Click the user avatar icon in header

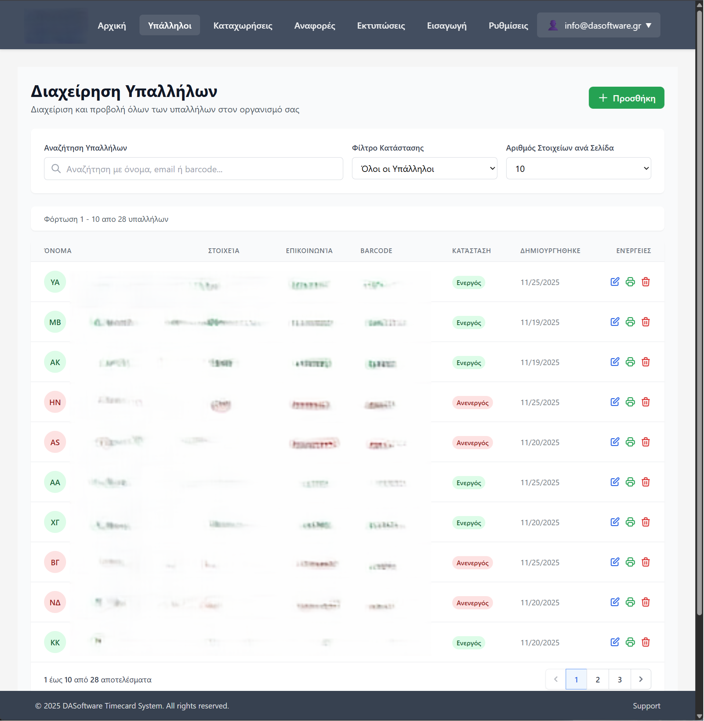coord(553,25)
